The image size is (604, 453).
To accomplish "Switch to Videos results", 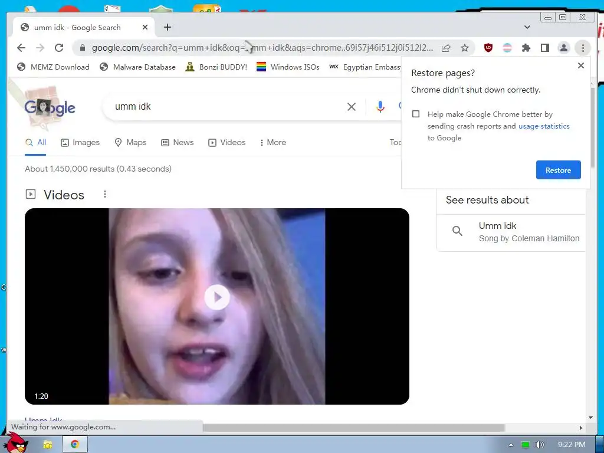I will [x=227, y=143].
